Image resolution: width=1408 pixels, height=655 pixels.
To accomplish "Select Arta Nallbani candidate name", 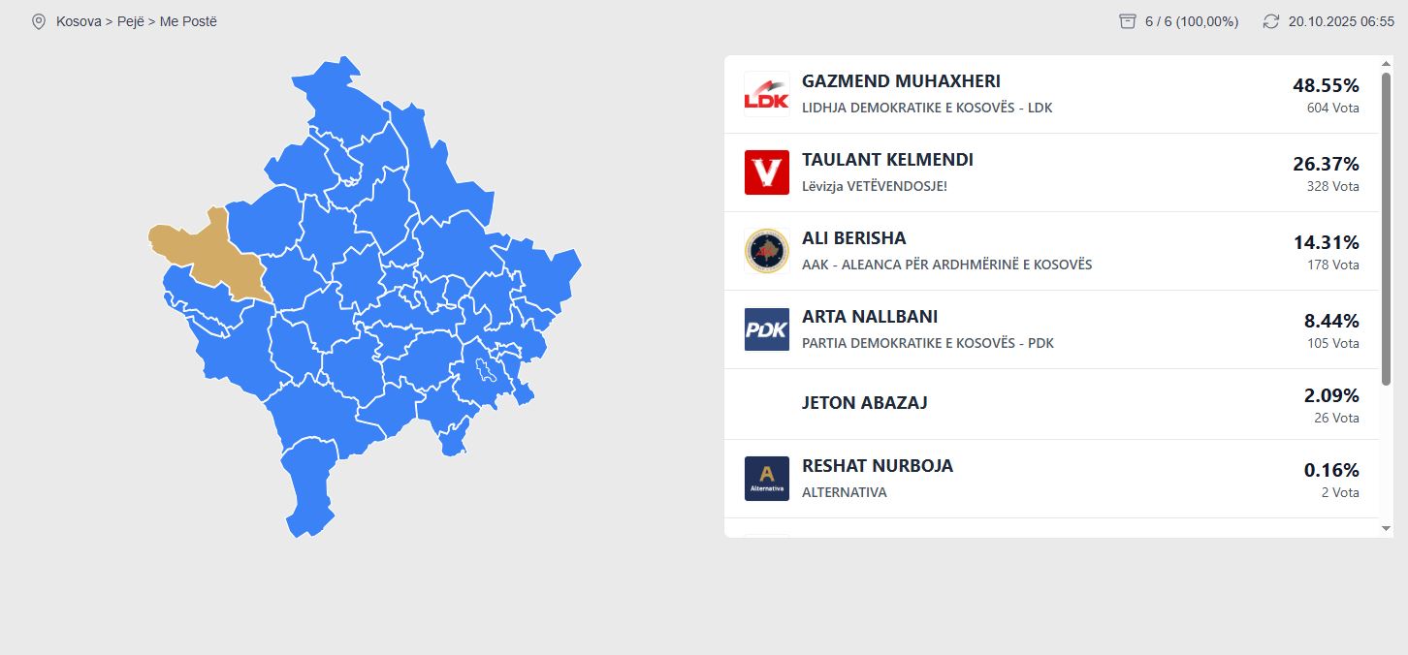I will 870,317.
